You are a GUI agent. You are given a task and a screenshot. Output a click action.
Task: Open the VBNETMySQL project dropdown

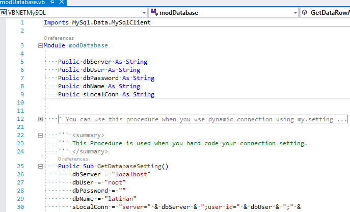(144, 13)
